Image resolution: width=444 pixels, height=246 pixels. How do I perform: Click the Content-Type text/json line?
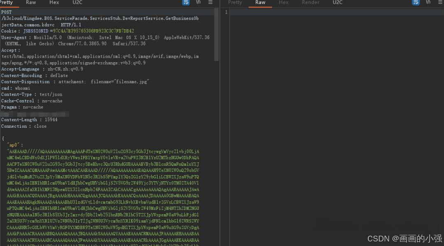click(x=32, y=95)
